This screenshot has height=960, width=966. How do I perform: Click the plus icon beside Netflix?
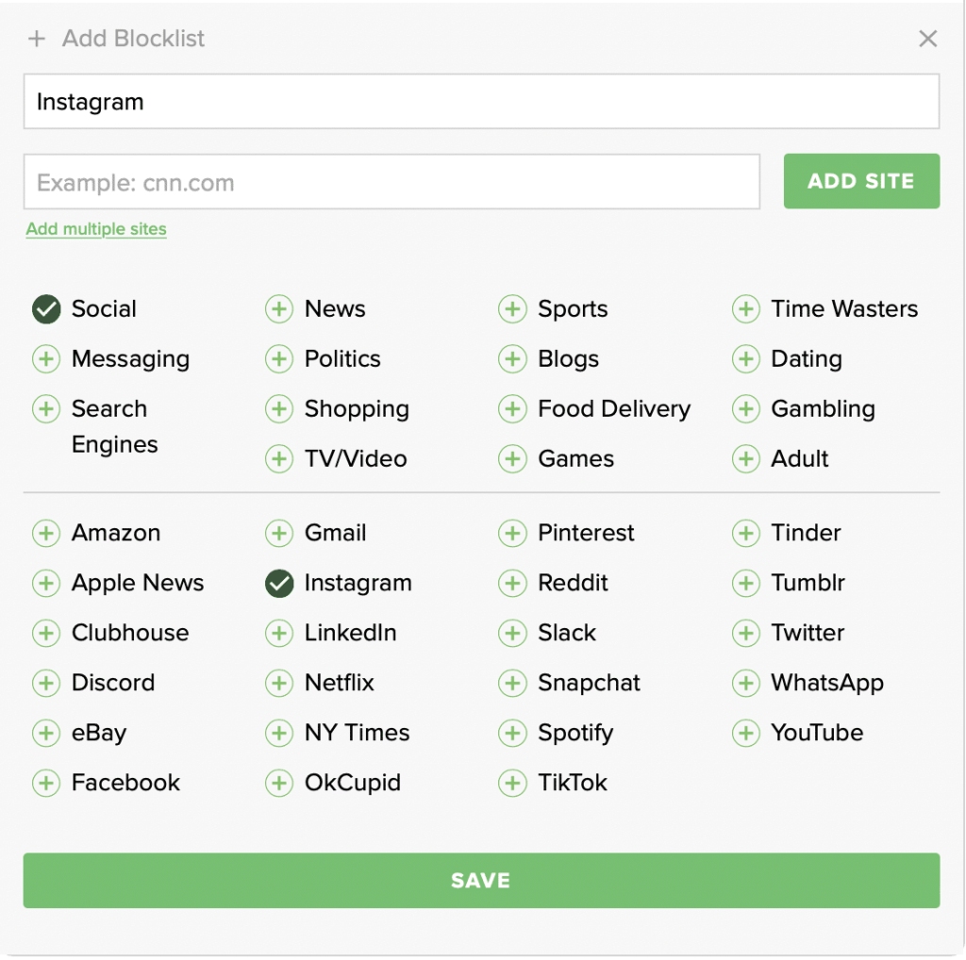[x=279, y=683]
